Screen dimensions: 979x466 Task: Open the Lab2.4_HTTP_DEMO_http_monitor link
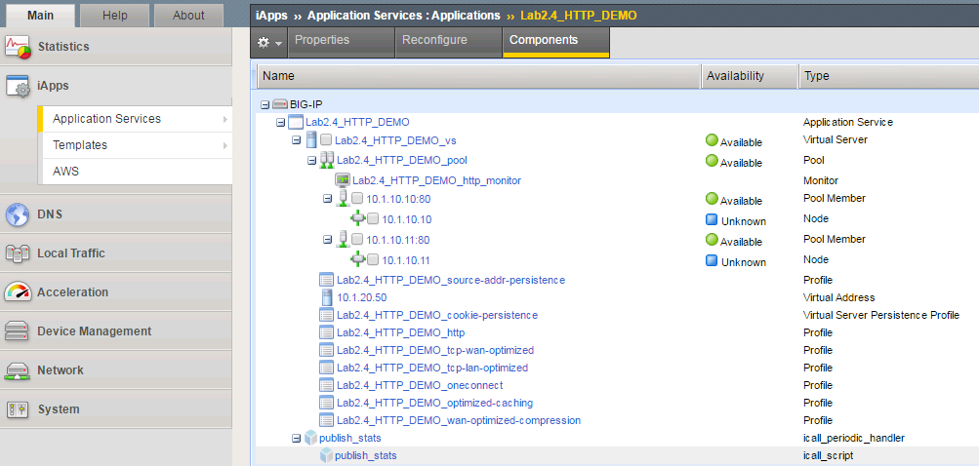(436, 181)
